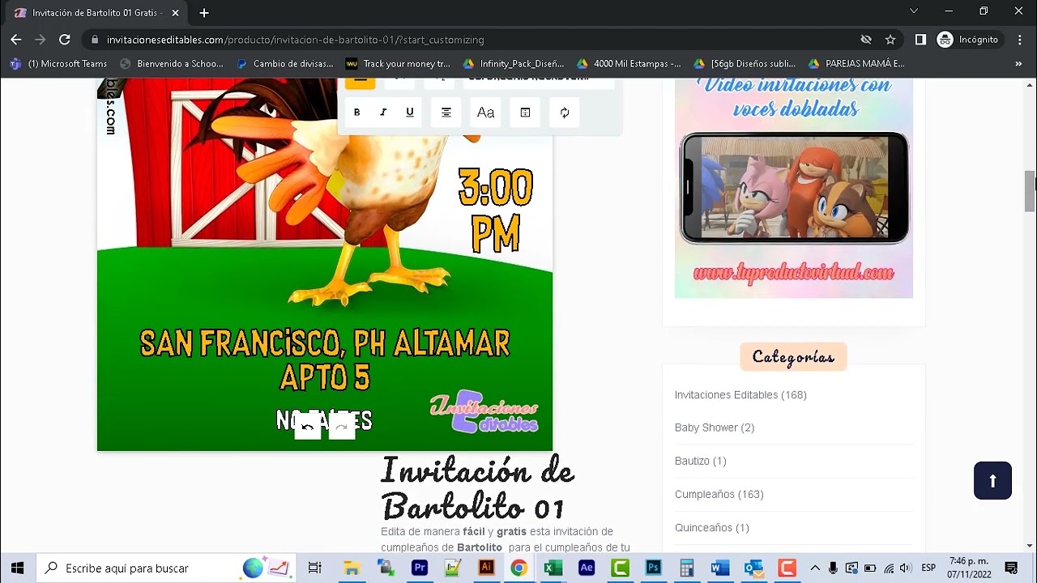Viewport: 1037px width, 583px height.
Task: Open the Calculator from the taskbar
Action: click(686, 568)
